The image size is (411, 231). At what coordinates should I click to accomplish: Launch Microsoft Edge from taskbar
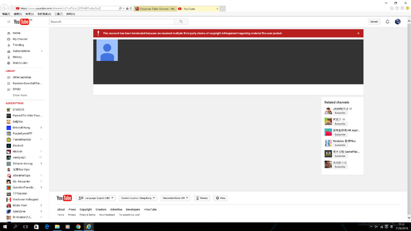tap(47, 227)
